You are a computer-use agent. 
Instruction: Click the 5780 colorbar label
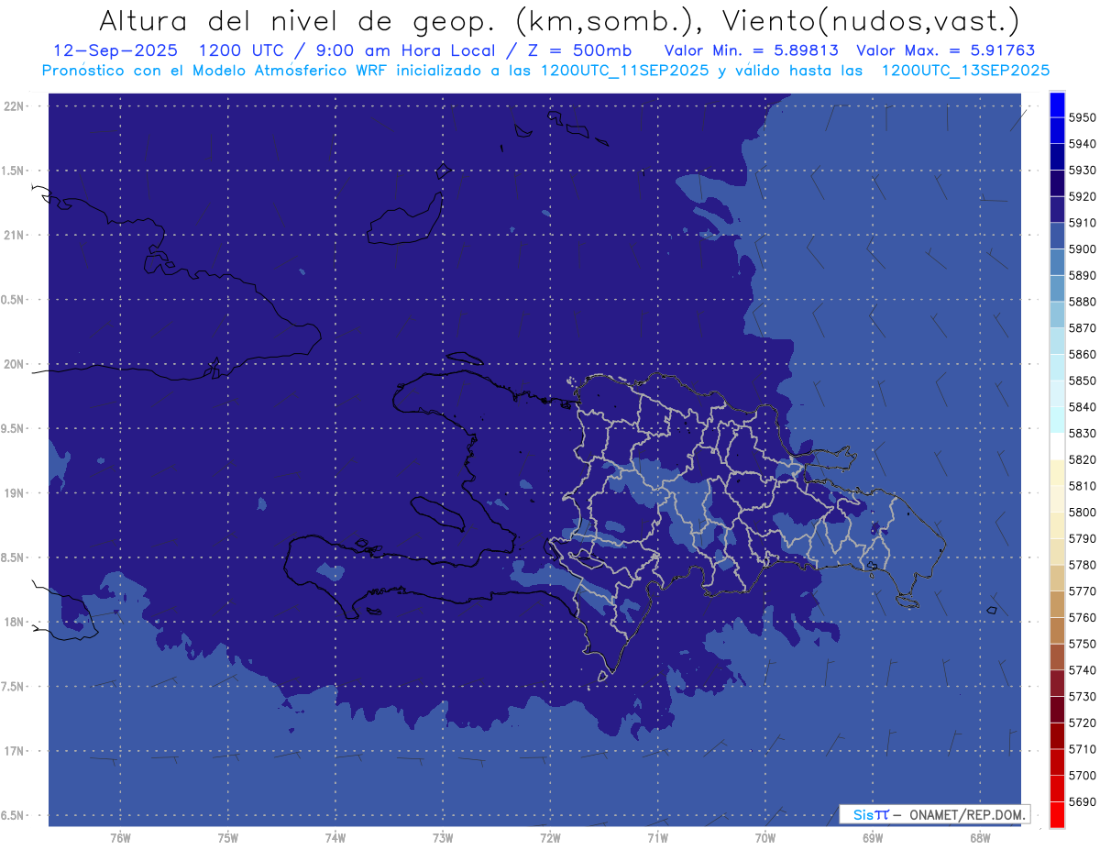click(1082, 565)
